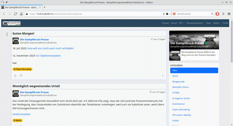
Task: Click the Die Dampfdruck-Presse site logo
Action: coord(12,23)
